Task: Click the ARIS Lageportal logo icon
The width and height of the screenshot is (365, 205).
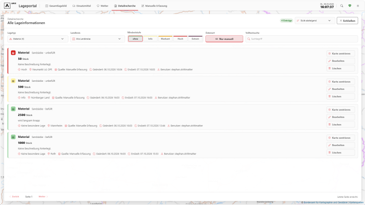Action: coord(7,5)
